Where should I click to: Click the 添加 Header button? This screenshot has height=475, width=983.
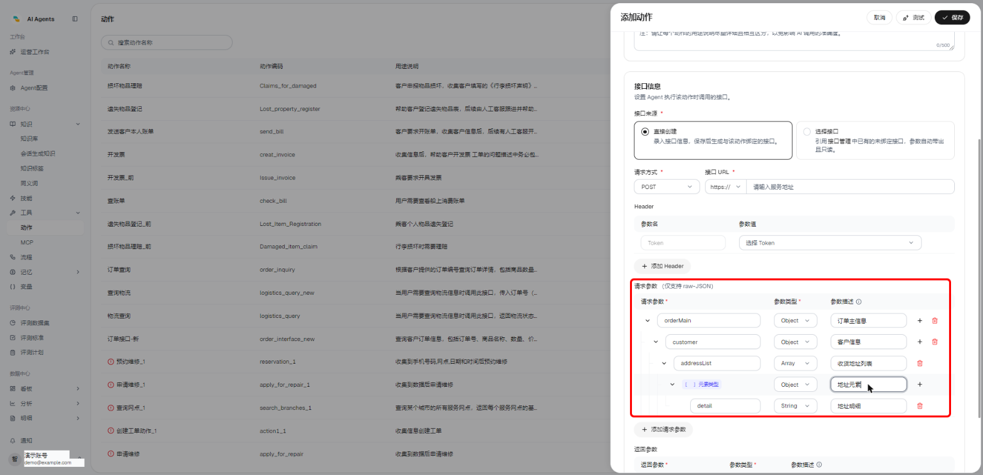[x=662, y=266]
